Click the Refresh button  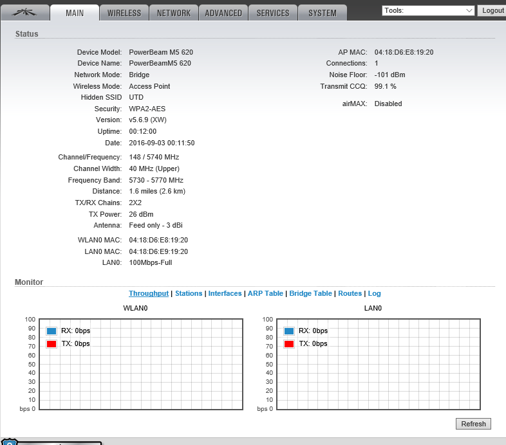click(473, 424)
